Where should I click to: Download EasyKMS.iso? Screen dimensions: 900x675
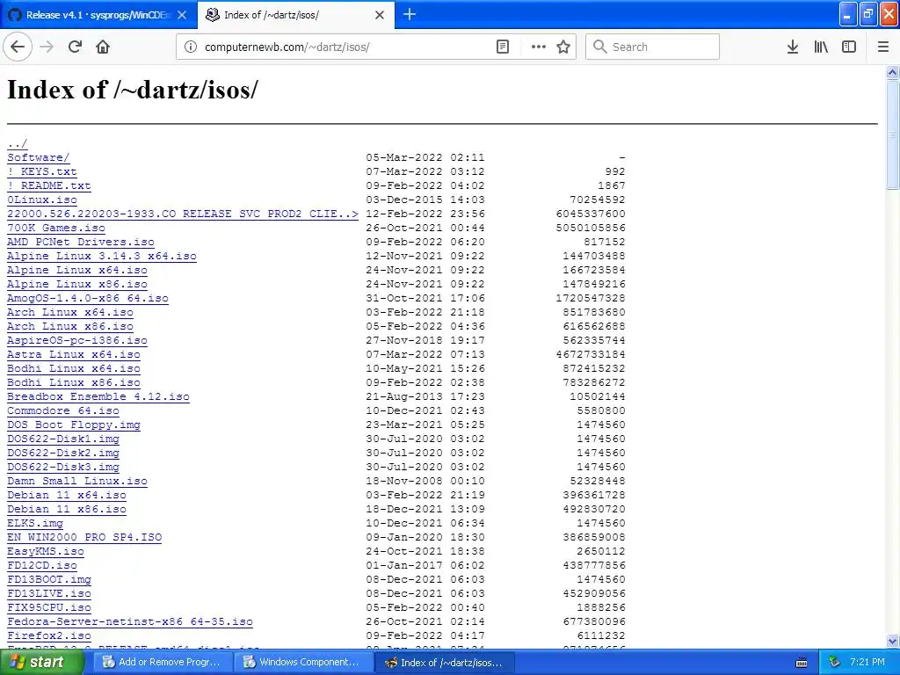(x=46, y=551)
